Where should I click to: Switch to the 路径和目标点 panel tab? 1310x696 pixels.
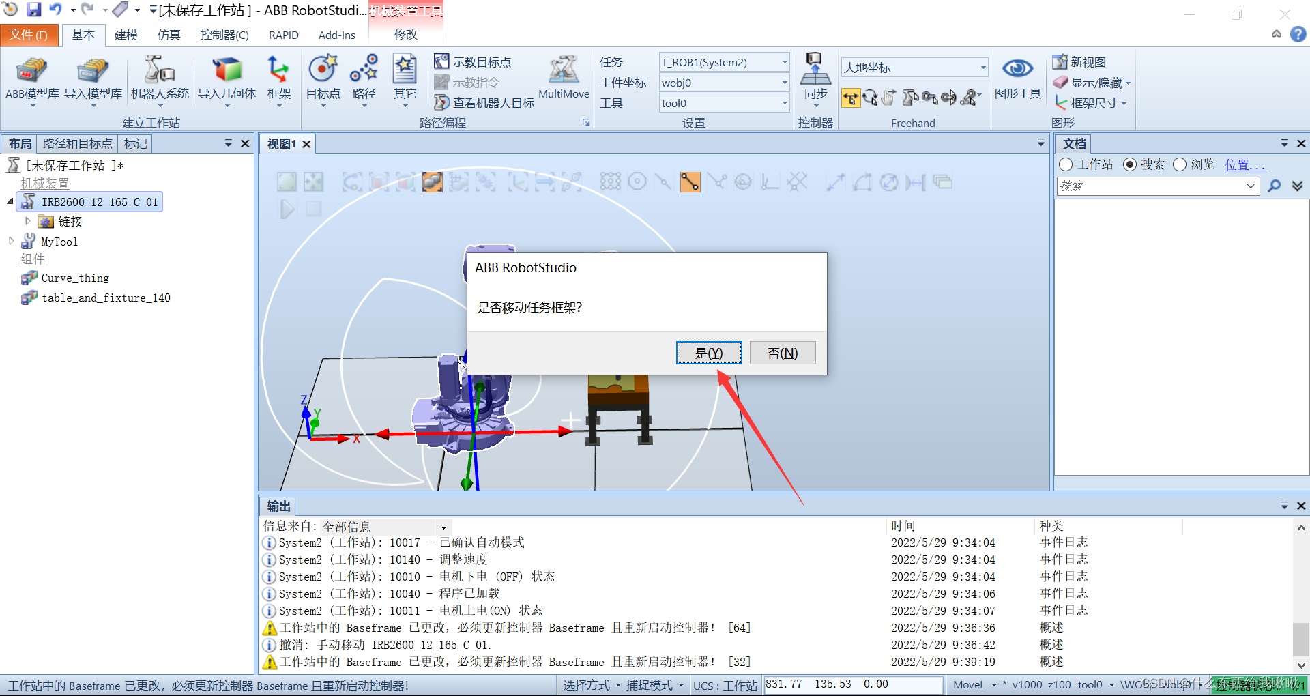click(77, 143)
